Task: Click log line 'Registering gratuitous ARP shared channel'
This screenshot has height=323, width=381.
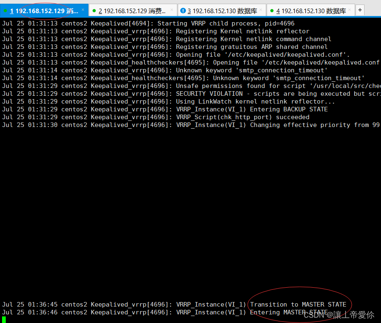Action: coord(165,47)
